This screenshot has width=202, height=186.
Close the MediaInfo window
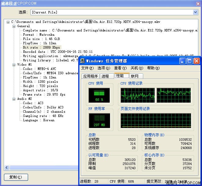[x=198, y=4]
